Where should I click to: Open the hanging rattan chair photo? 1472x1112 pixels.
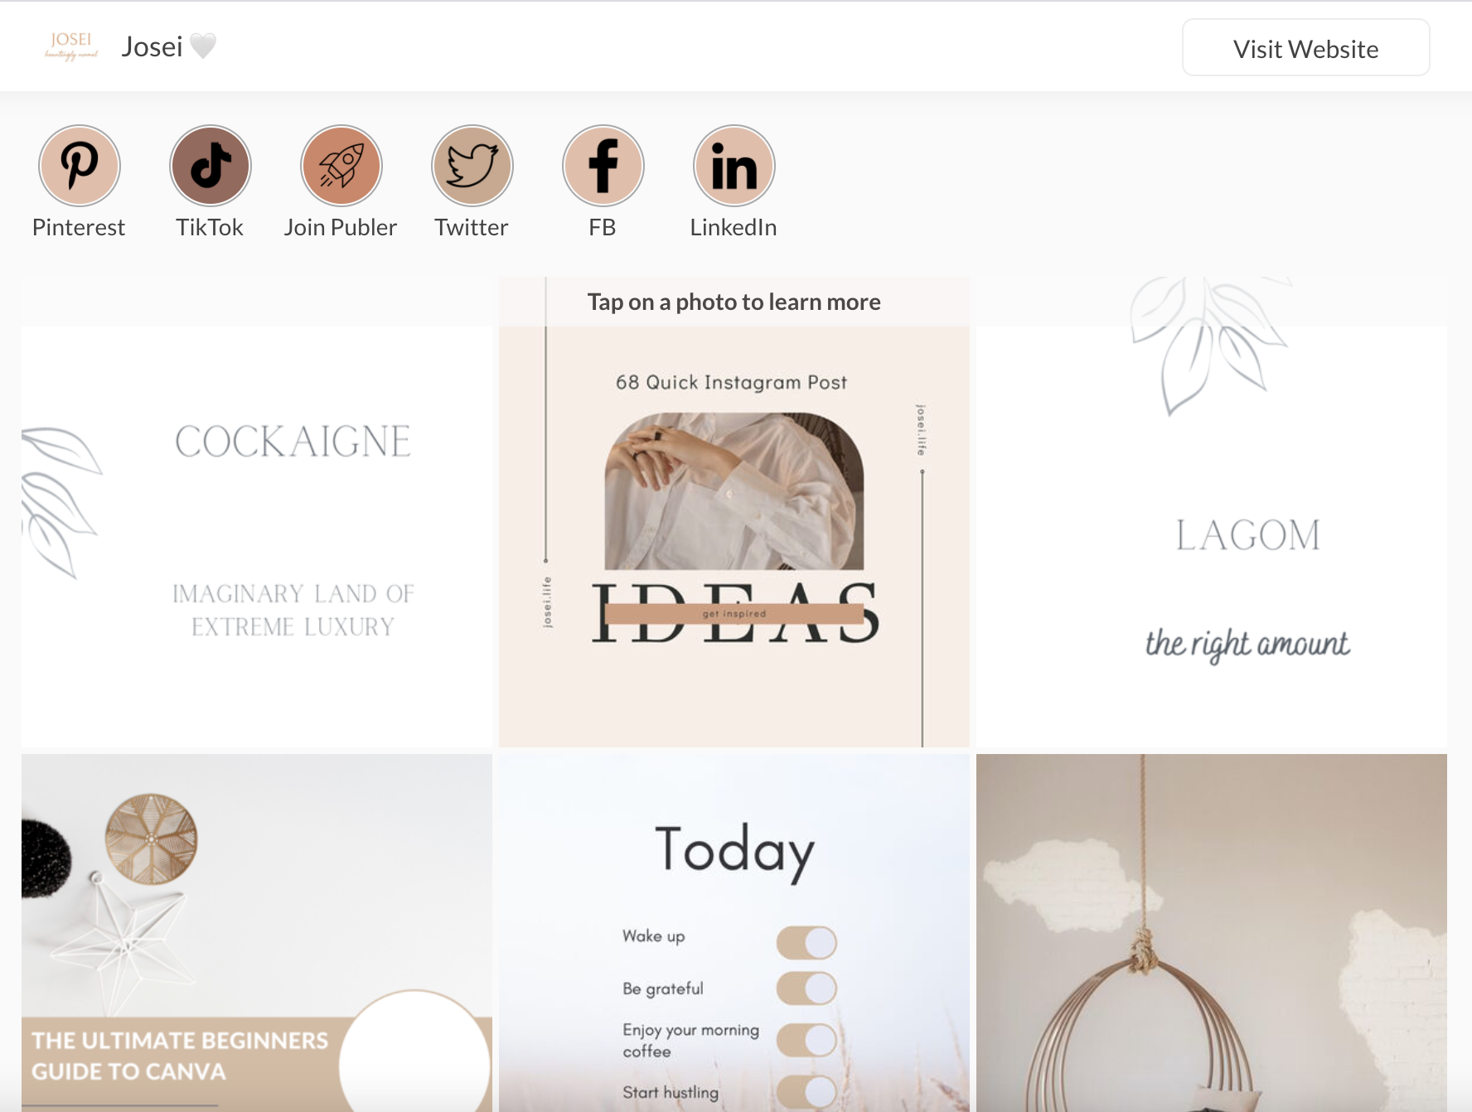point(1212,933)
